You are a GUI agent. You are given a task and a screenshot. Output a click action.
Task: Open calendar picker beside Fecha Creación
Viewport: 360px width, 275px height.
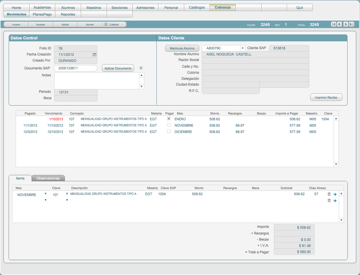pyautogui.click(x=94, y=54)
